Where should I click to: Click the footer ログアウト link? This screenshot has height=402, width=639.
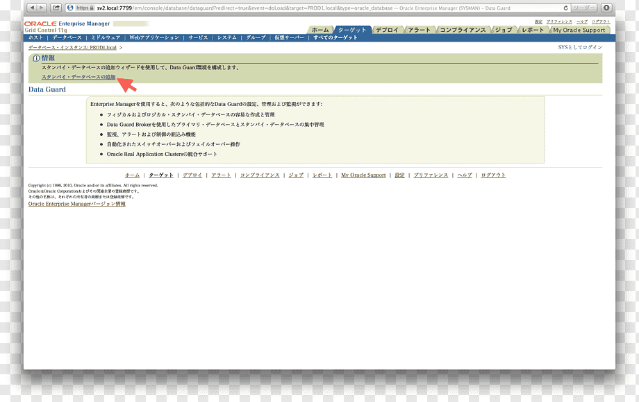click(x=493, y=175)
